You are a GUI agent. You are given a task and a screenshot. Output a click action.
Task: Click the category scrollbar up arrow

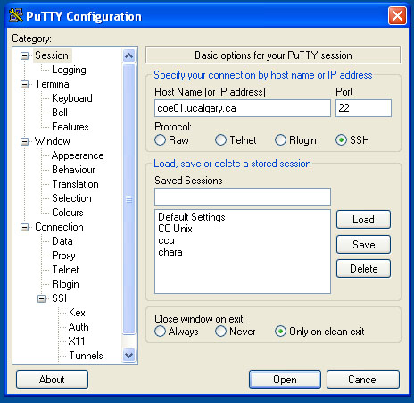click(x=129, y=55)
